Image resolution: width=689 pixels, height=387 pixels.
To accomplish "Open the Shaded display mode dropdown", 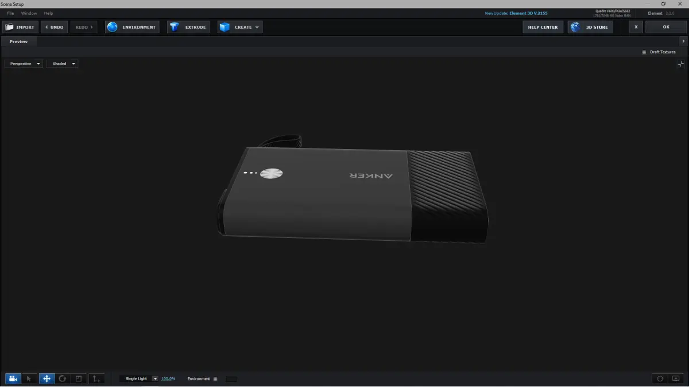I will point(63,64).
